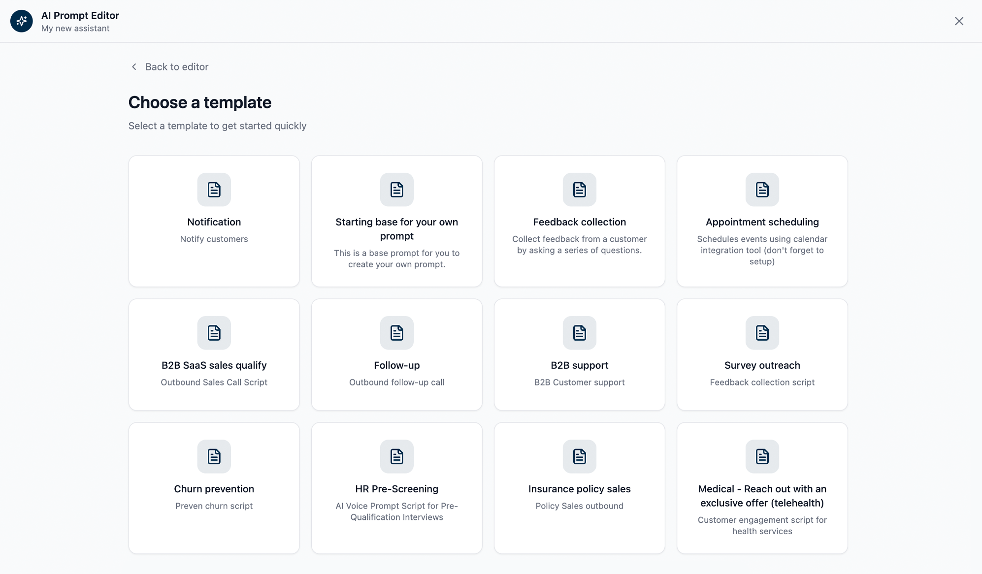Click the Insurance policy sales template icon

[x=579, y=456]
